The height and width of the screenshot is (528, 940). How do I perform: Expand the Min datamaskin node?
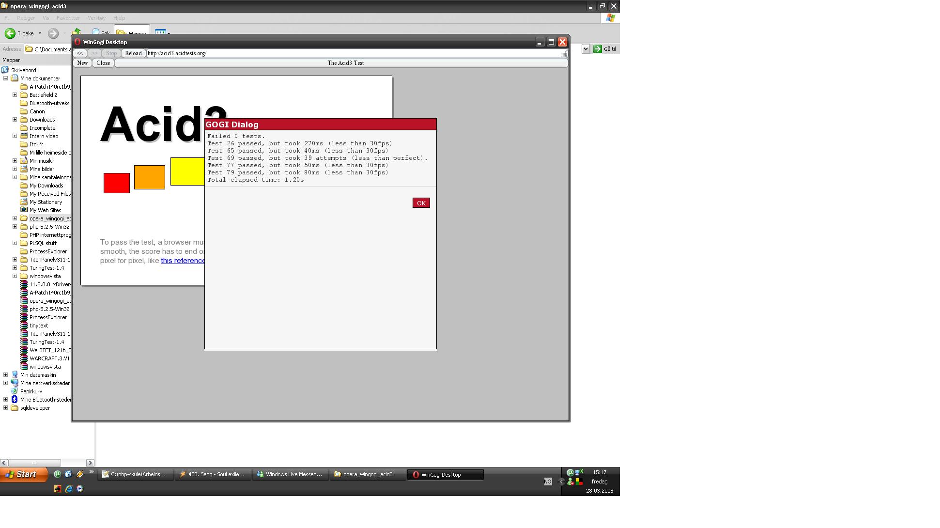point(6,375)
